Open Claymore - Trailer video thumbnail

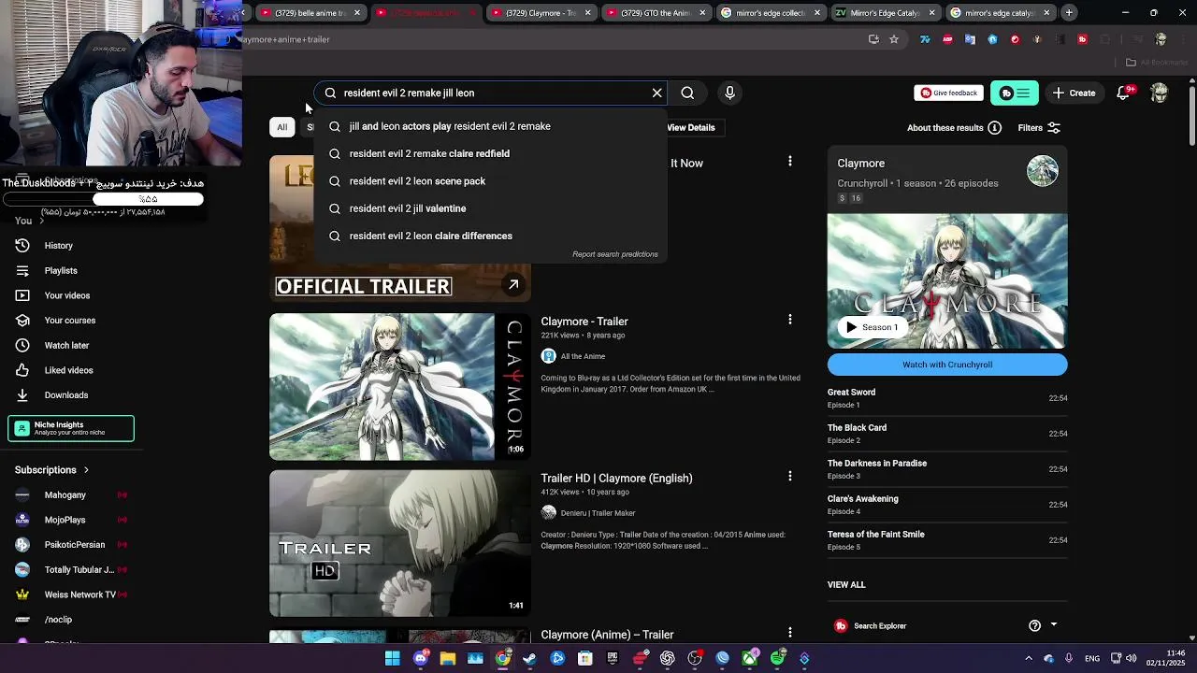(400, 387)
